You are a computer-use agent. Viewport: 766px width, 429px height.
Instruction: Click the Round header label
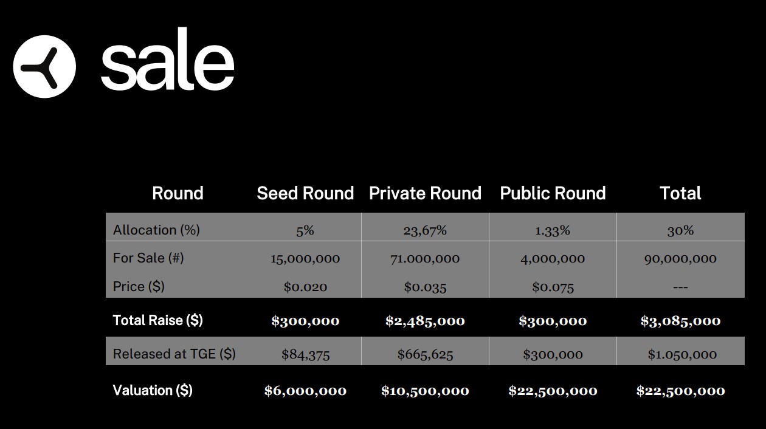coord(178,193)
